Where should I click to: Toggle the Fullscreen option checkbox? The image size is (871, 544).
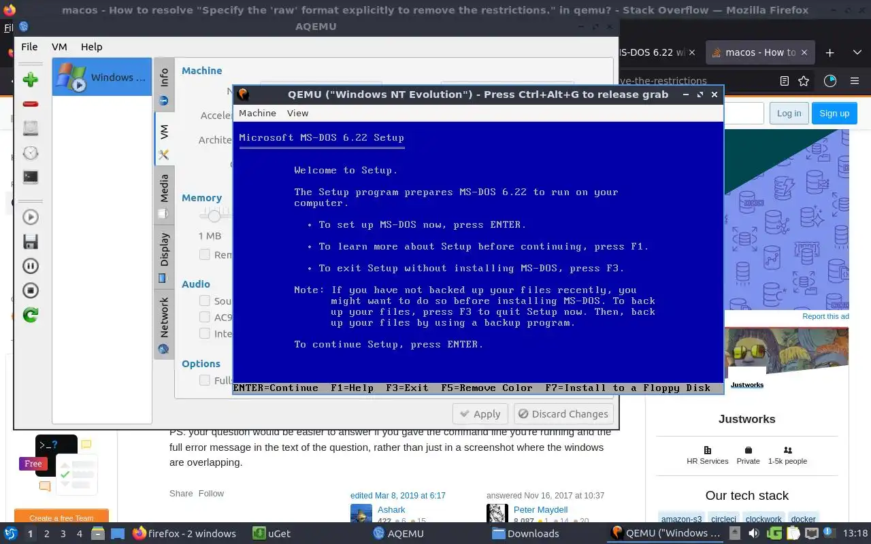click(x=204, y=380)
